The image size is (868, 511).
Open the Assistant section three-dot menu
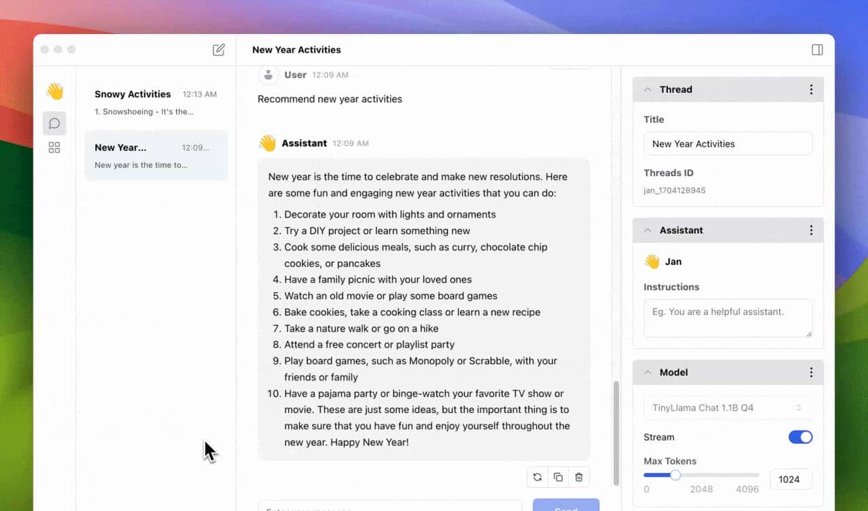(811, 230)
